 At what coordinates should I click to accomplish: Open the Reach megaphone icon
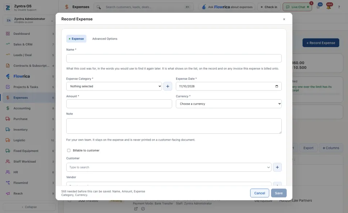[8, 193]
